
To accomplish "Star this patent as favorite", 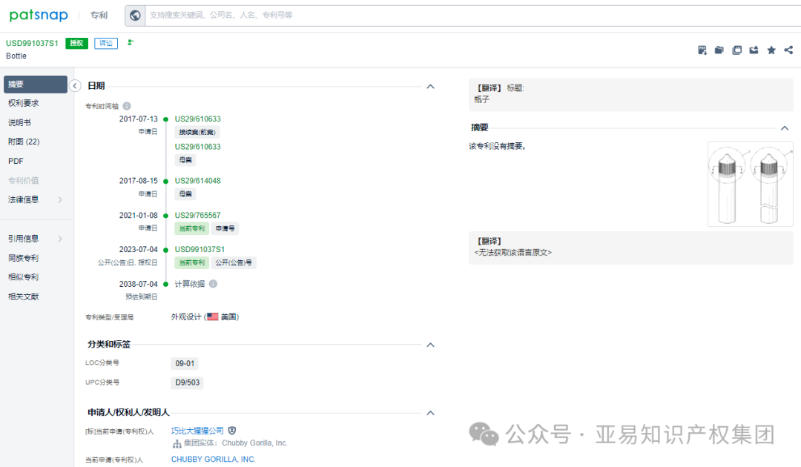I will [771, 49].
